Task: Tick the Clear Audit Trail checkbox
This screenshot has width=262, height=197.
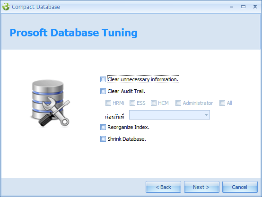Action: tap(103, 91)
